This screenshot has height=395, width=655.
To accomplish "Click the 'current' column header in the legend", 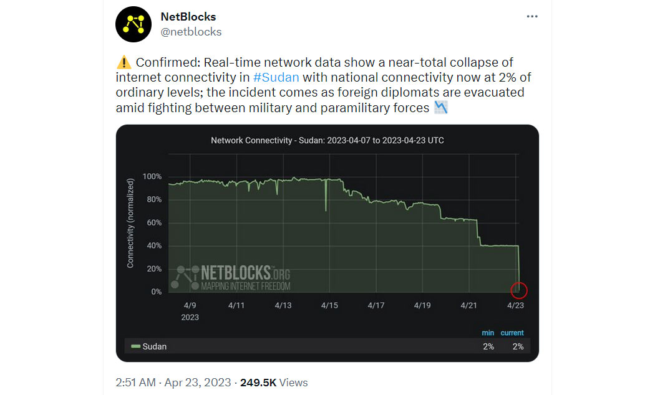I will click(512, 333).
